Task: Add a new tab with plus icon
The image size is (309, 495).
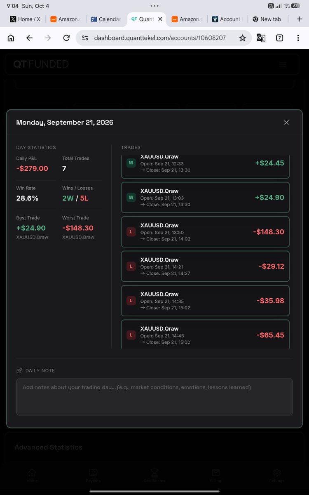Action: (300, 19)
